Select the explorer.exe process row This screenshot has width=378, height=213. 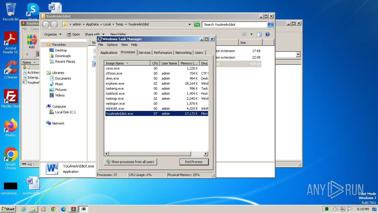[x=157, y=83]
